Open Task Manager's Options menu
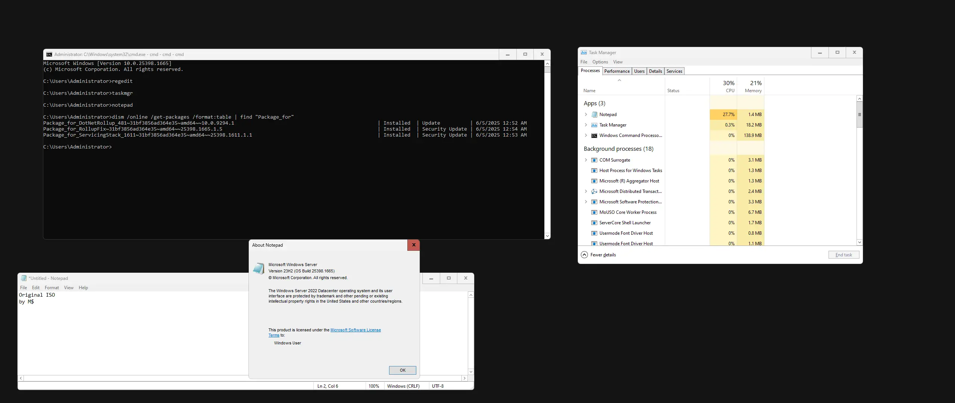 [x=600, y=62]
